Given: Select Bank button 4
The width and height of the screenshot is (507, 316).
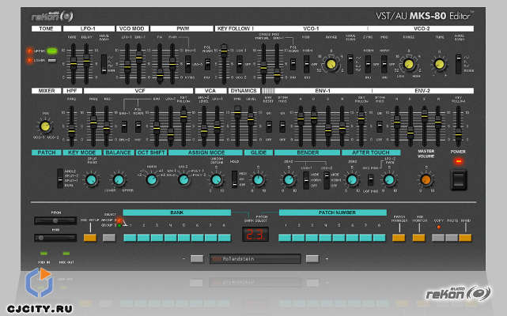Looking at the screenshot, I should tap(170, 238).
